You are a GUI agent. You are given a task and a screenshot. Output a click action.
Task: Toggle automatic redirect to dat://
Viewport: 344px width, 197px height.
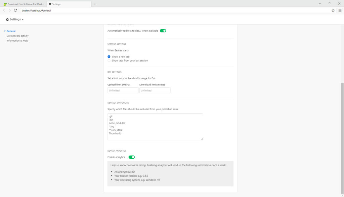(163, 31)
